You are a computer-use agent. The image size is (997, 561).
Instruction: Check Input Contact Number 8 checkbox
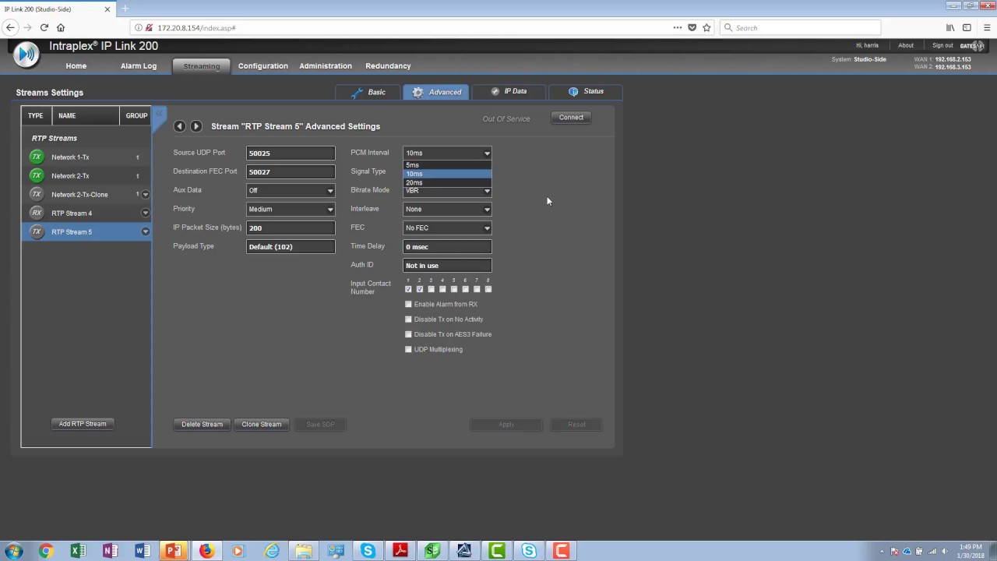pyautogui.click(x=488, y=289)
